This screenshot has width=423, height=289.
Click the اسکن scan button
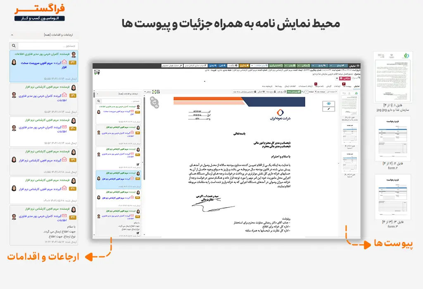[261, 92]
